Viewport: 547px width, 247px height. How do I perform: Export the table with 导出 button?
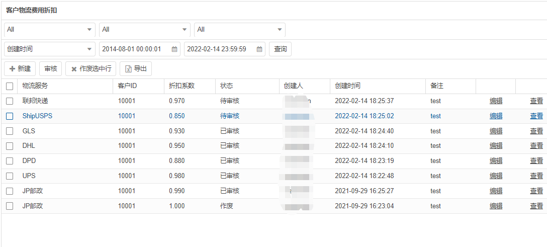coord(136,69)
